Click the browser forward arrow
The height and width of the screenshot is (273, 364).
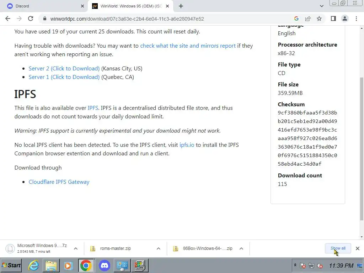(19, 18)
